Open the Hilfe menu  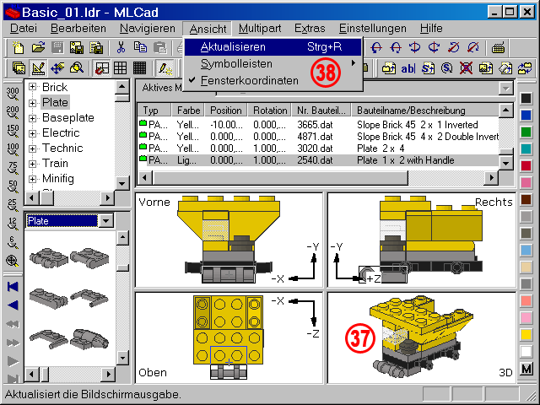(x=431, y=28)
